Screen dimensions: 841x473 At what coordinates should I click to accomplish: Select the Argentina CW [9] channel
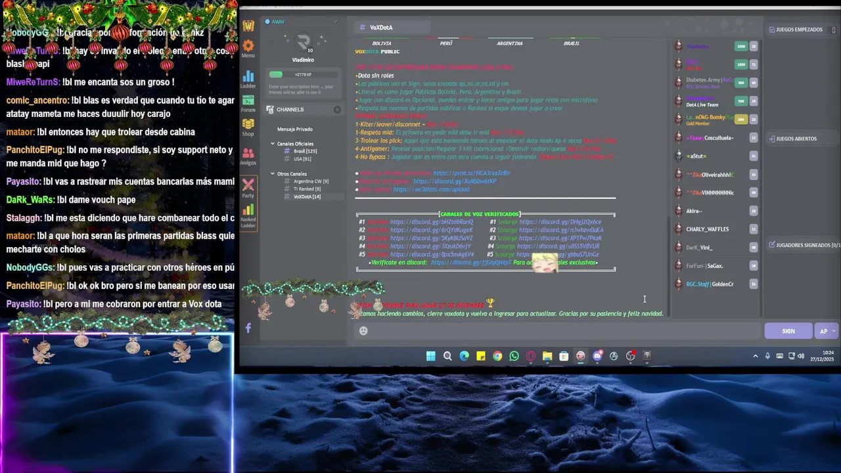[306, 181]
